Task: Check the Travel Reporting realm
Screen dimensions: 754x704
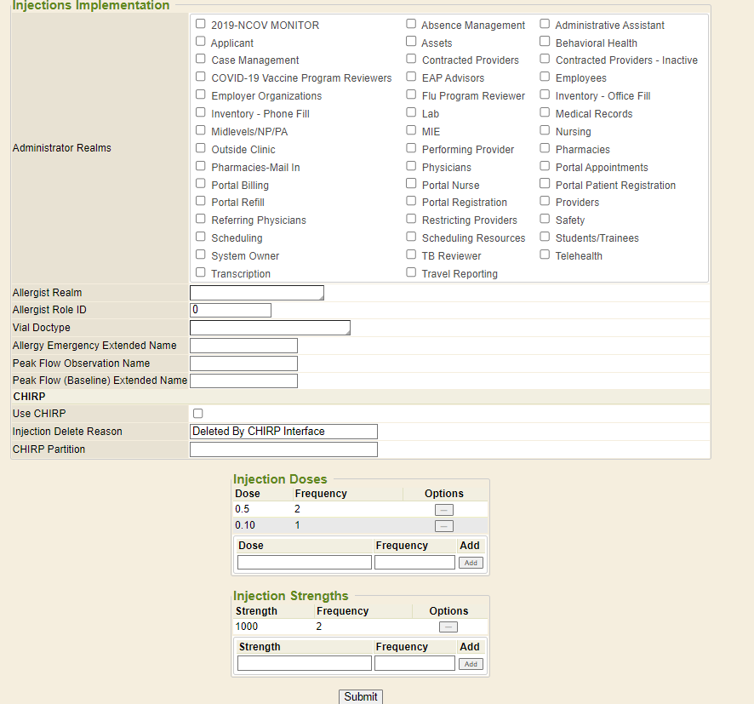Action: tap(411, 273)
